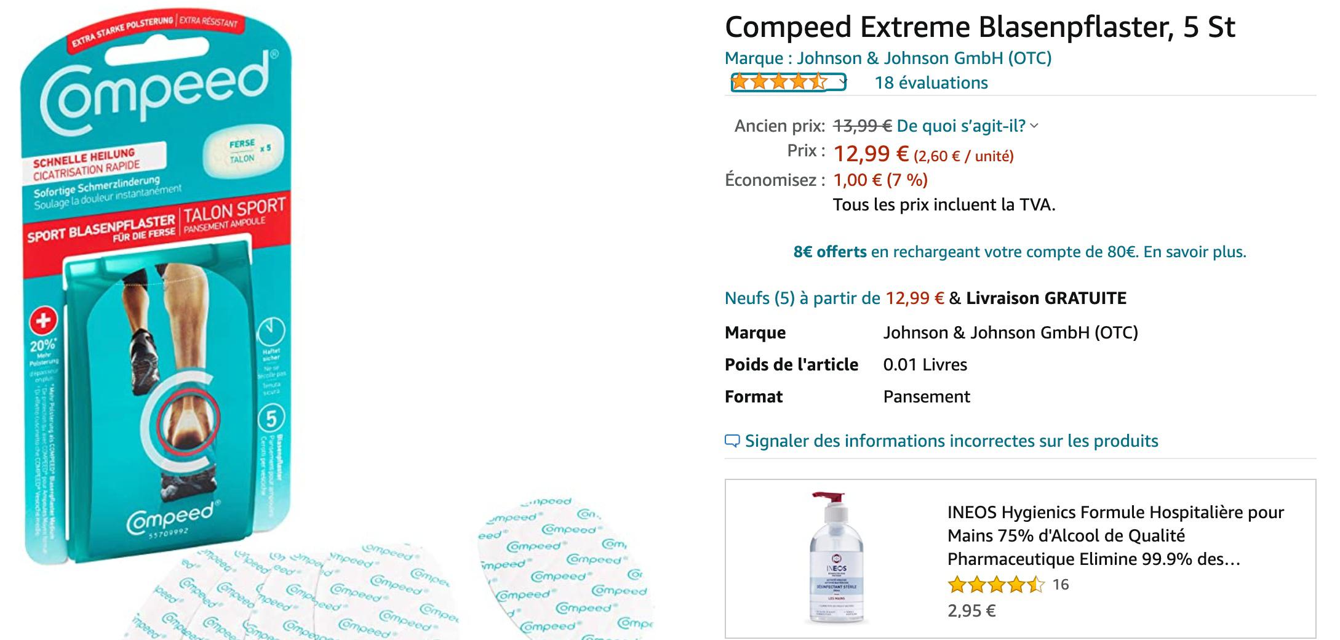Visit Marque Johnson & Johnson GmbH link
The width and height of the screenshot is (1340, 640).
(x=888, y=58)
